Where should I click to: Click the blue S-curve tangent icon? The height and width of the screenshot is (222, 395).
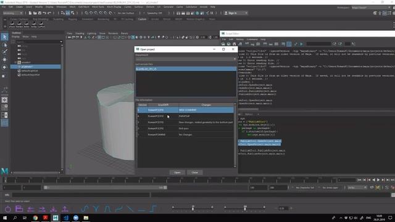pos(85,208)
